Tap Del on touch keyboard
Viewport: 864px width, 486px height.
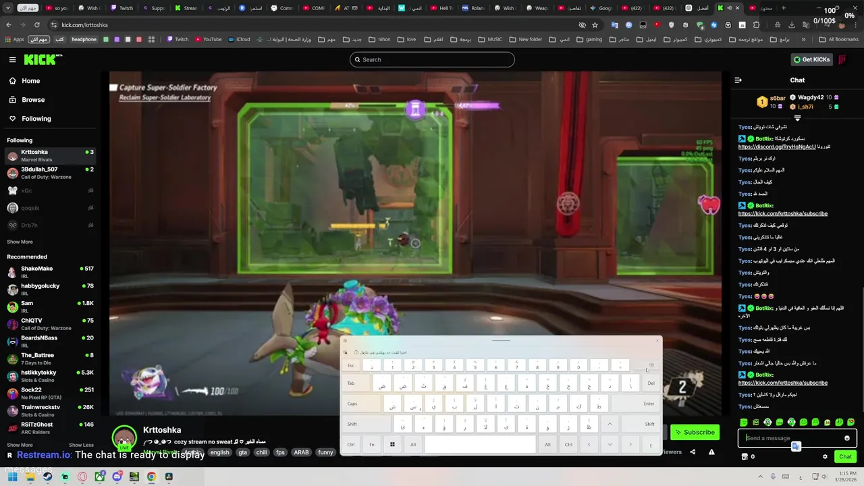[651, 383]
